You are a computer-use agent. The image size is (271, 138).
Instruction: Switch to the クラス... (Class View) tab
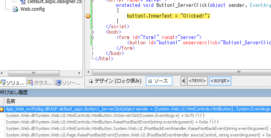pyautogui.click(x=40, y=83)
